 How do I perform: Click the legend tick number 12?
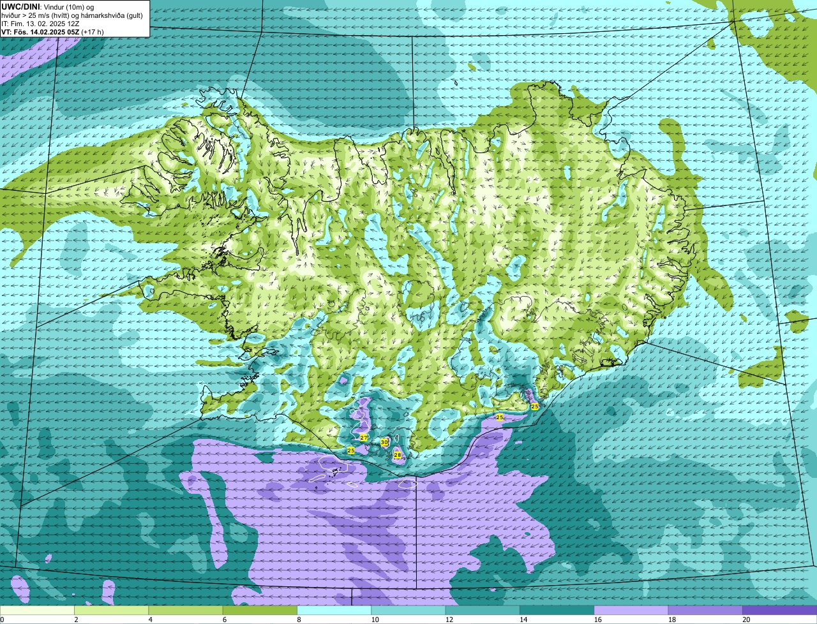point(449,620)
